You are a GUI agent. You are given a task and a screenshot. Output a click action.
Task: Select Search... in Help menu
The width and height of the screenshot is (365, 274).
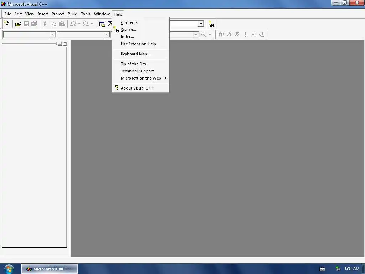(140, 30)
